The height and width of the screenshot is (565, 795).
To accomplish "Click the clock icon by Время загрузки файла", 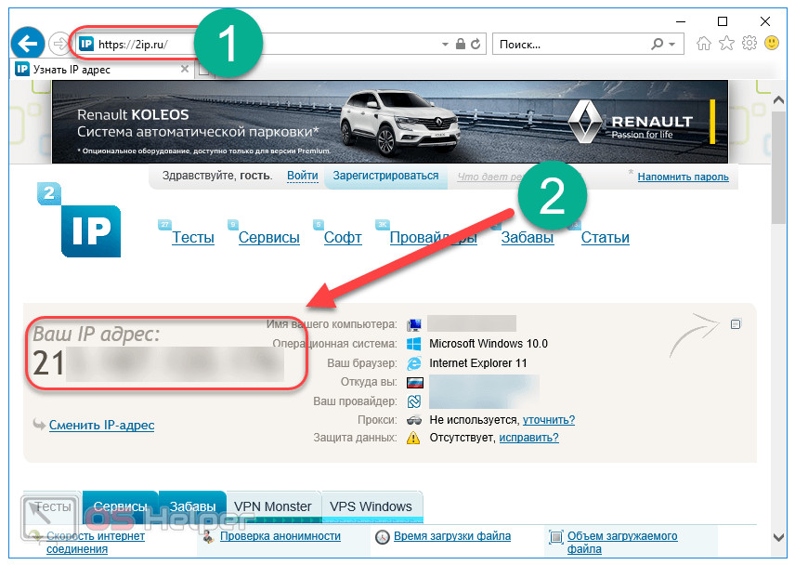I will pyautogui.click(x=383, y=537).
